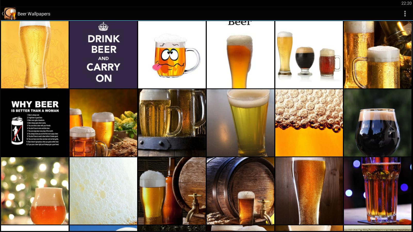The width and height of the screenshot is (413, 232).
Task: Choose the barrel with tap and small mug
Action: (241, 191)
